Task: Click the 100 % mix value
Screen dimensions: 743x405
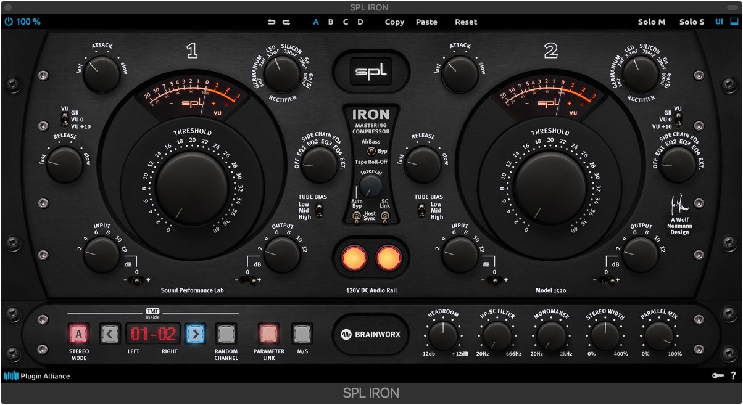Action: 28,22
